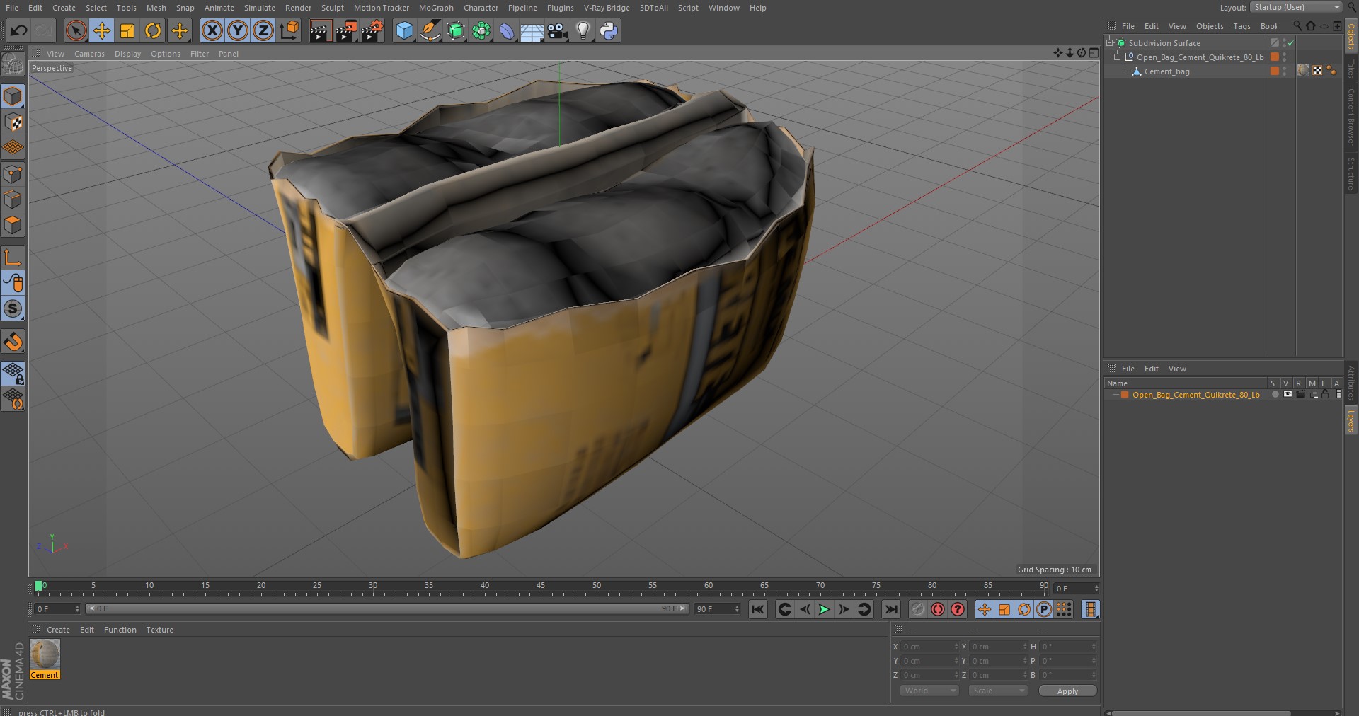Open Render Settings

point(372,30)
